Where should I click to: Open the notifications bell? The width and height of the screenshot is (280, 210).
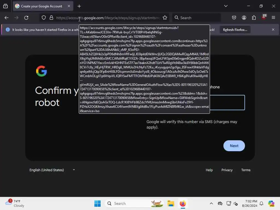(261, 203)
